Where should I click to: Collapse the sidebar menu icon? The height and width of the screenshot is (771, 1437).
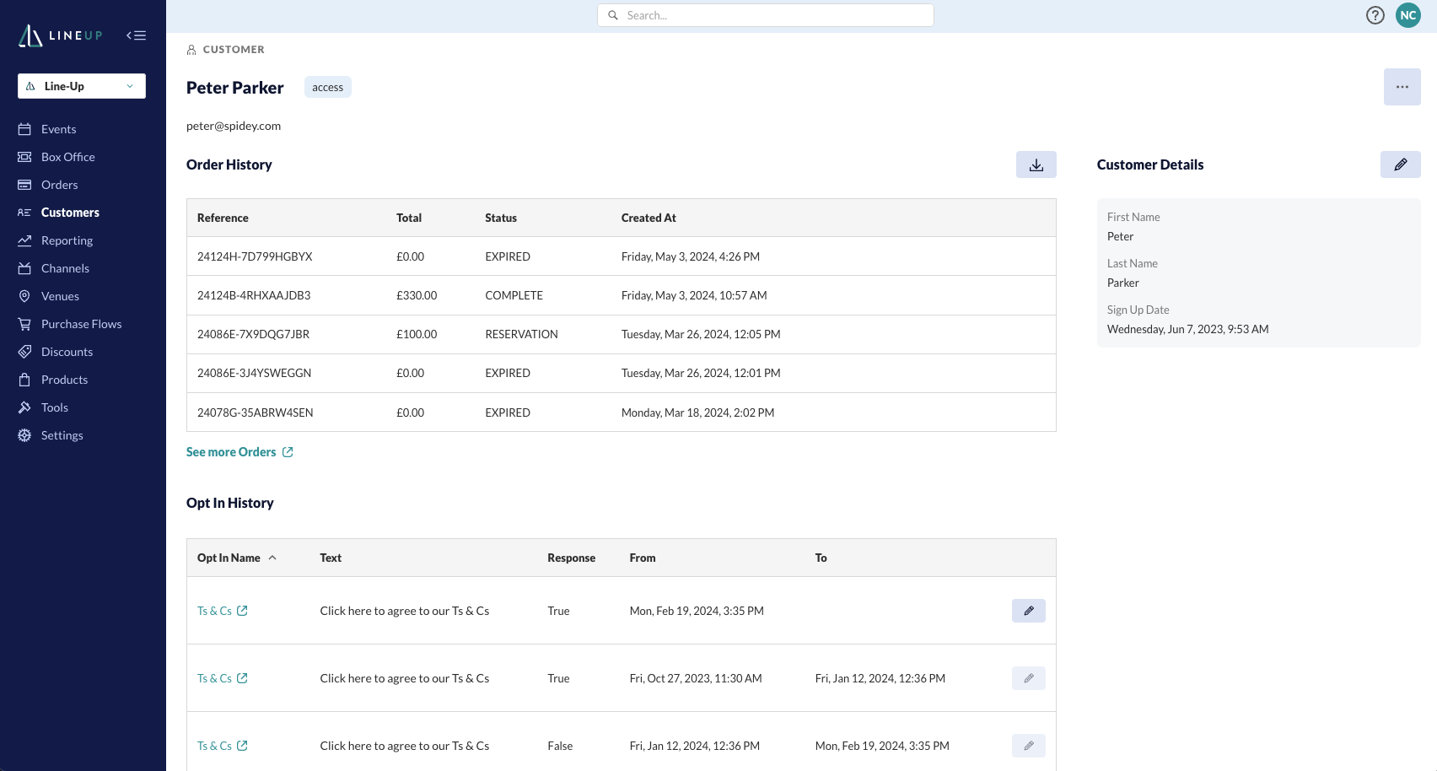[x=137, y=35]
